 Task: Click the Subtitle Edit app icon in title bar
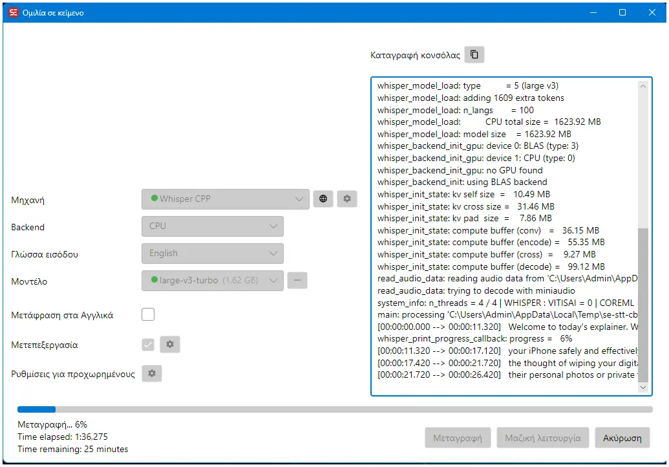[x=14, y=12]
